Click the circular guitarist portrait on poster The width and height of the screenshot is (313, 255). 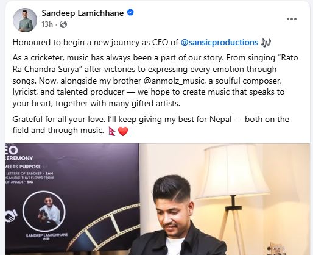coord(44,212)
